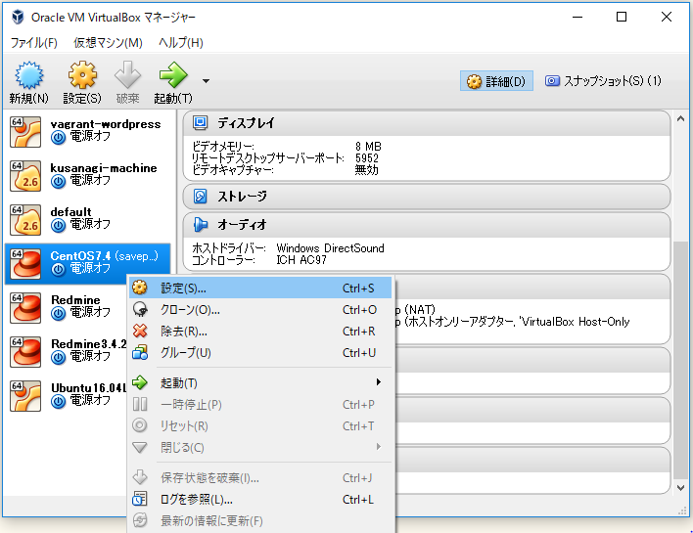Click the gear icon beside context menu Settings
693x533 pixels.
point(140,288)
